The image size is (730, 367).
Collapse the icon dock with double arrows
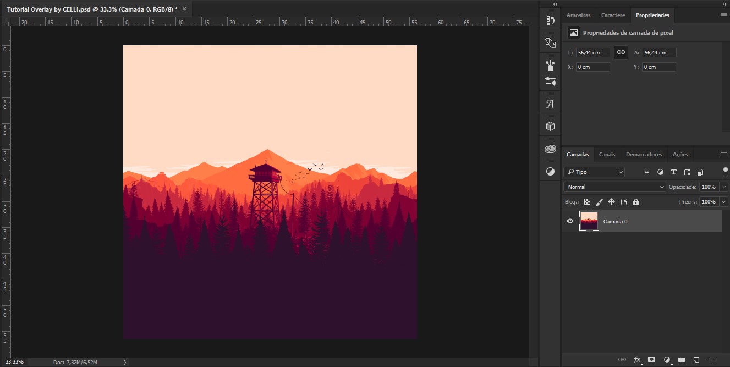pyautogui.click(x=555, y=4)
